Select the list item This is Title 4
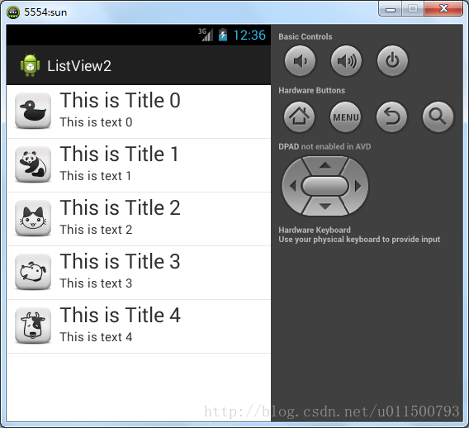 pyautogui.click(x=139, y=326)
